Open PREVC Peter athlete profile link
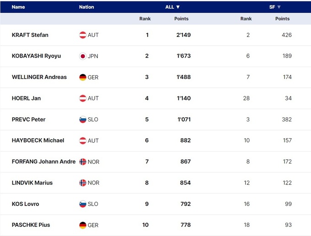The width and height of the screenshot is (311, 236). [x=29, y=120]
